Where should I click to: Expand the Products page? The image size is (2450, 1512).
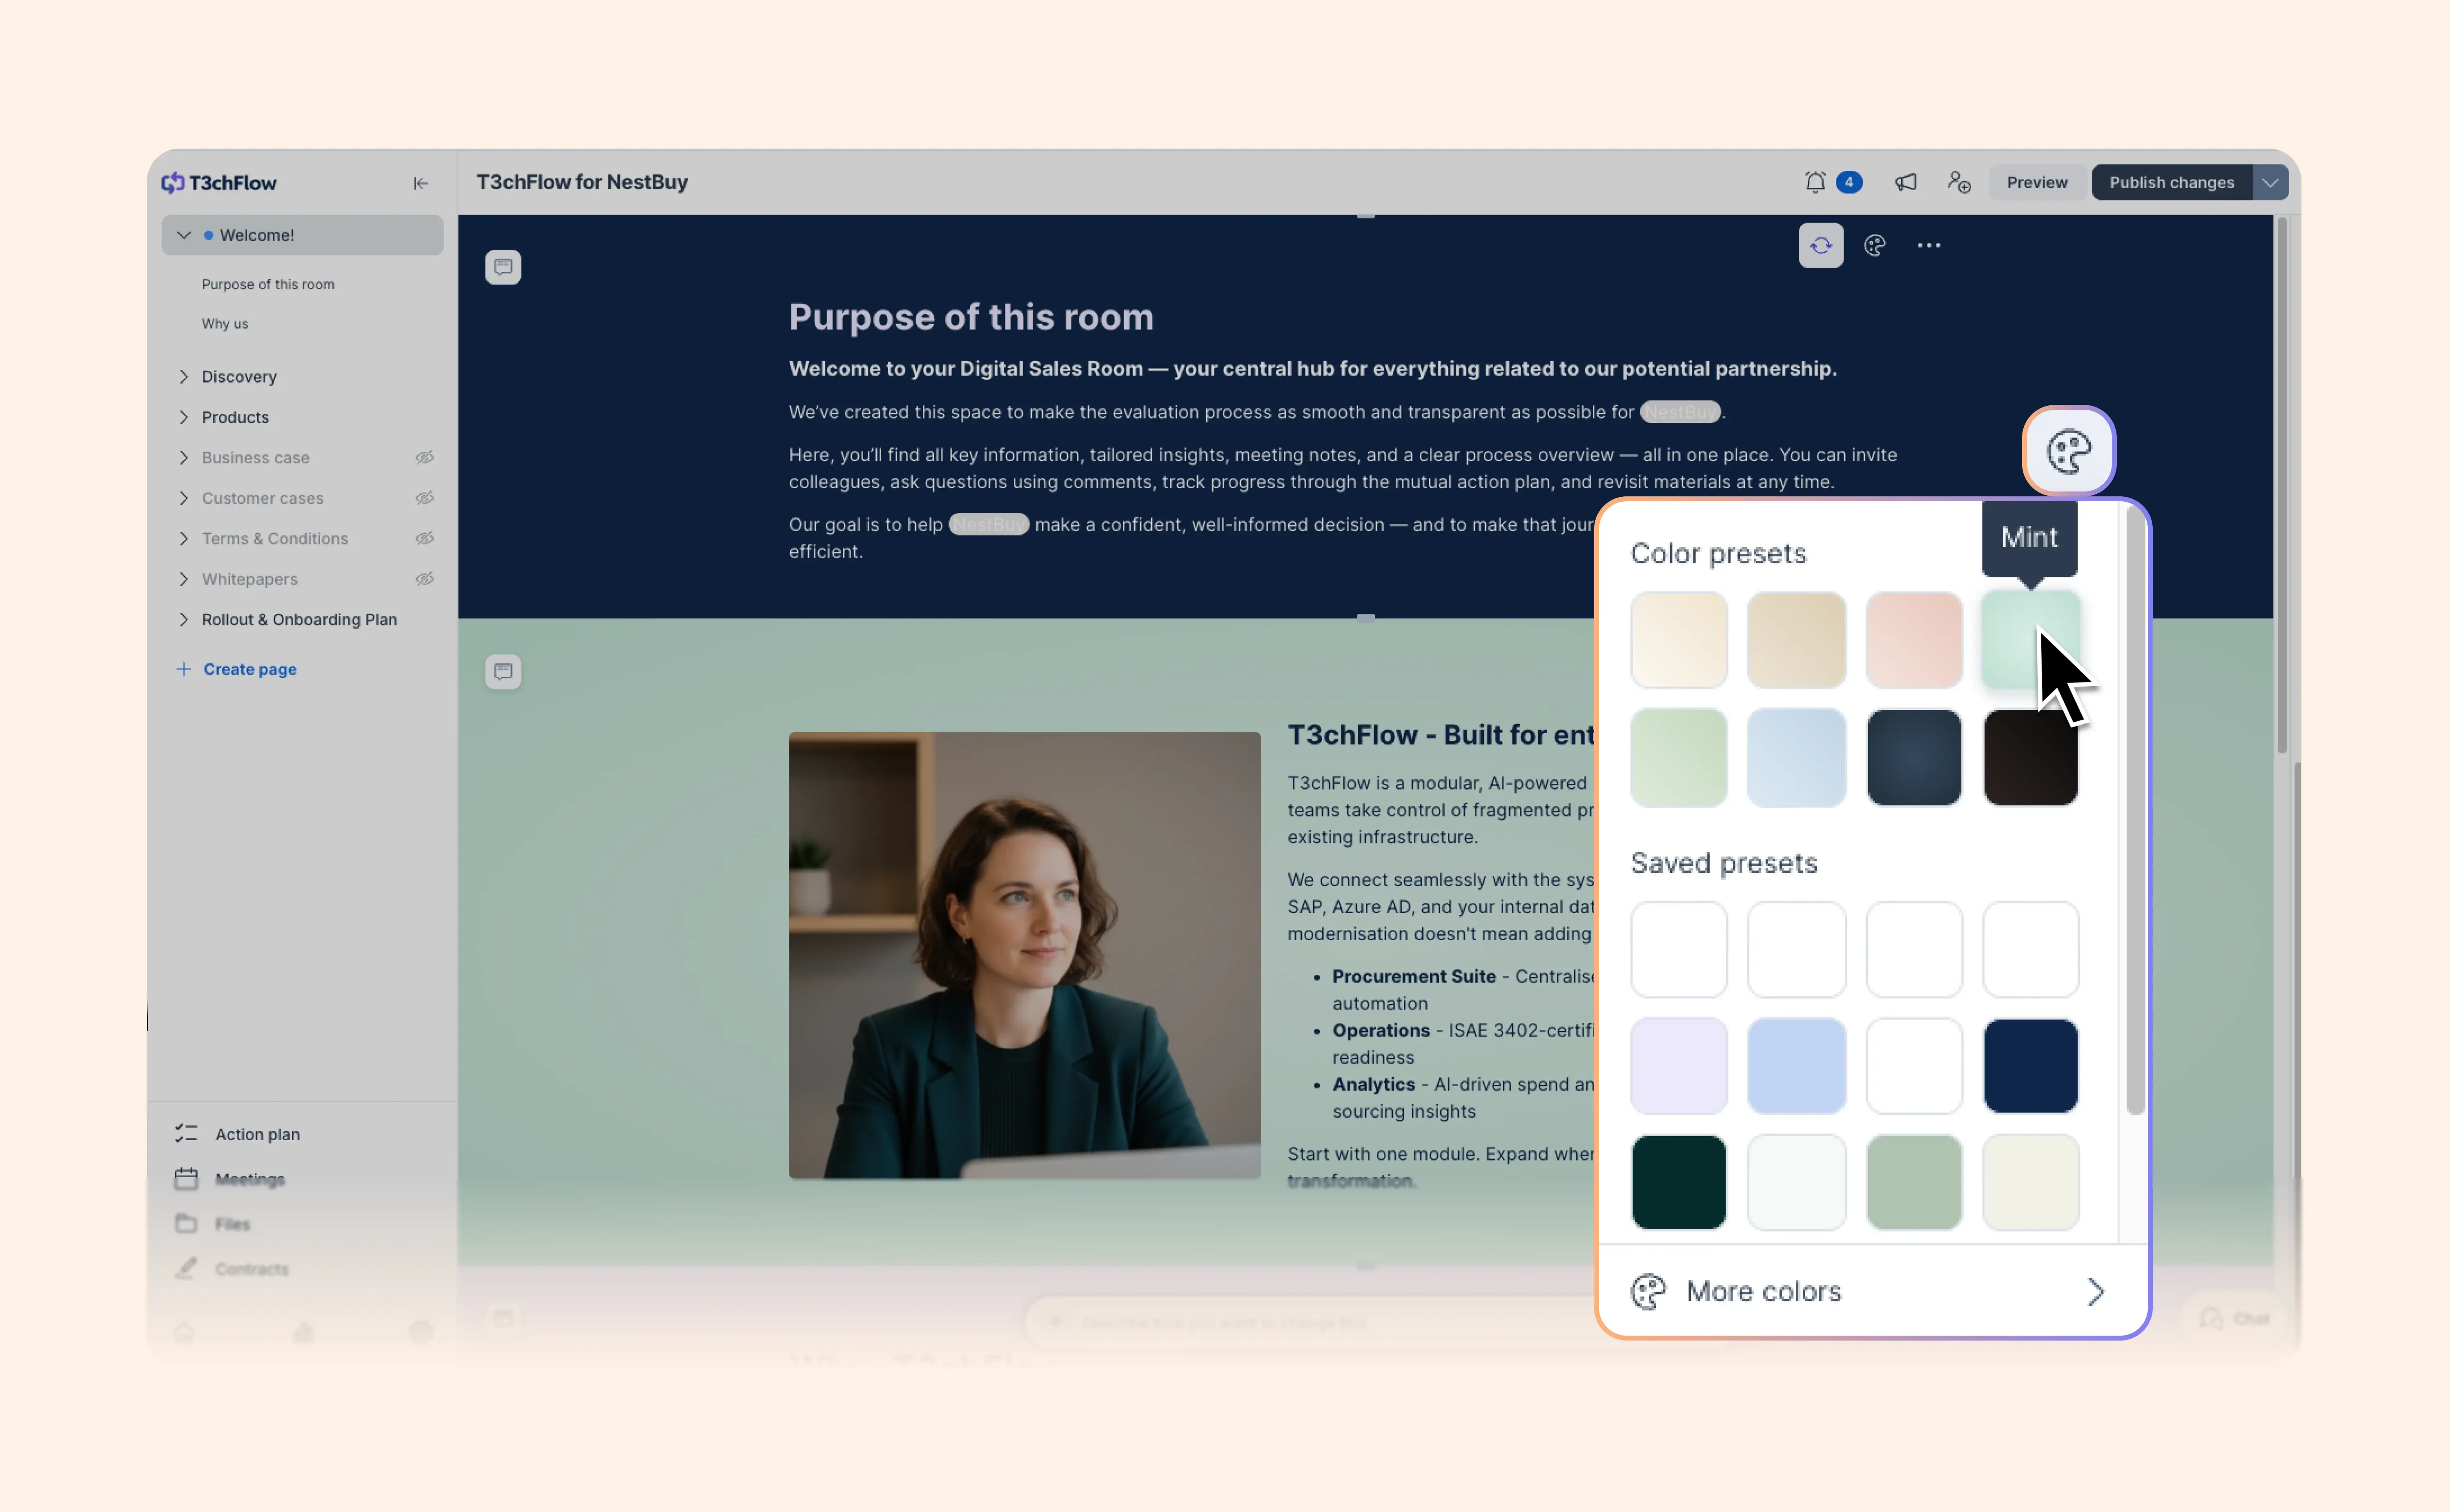tap(184, 417)
